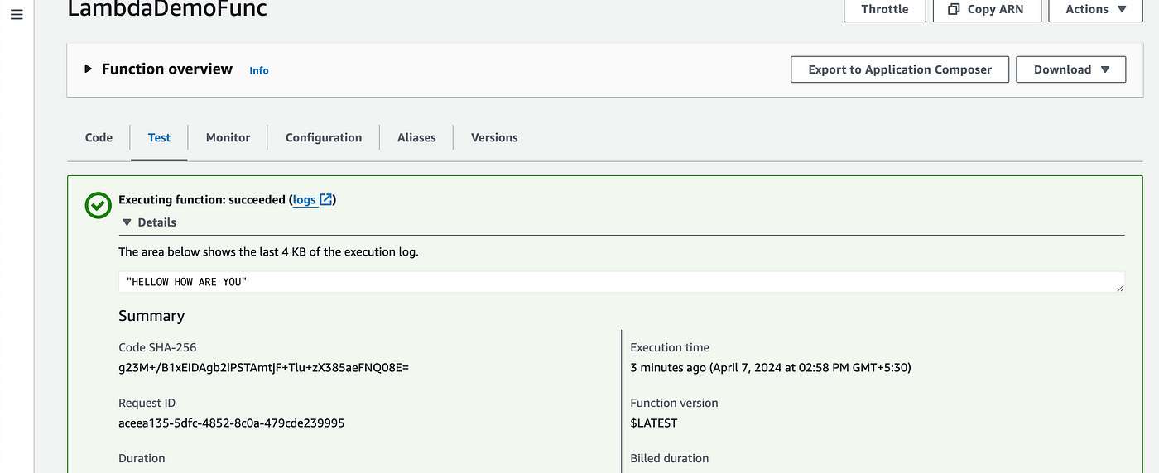Image resolution: width=1159 pixels, height=473 pixels.
Task: Click the Throttle button
Action: click(x=884, y=9)
